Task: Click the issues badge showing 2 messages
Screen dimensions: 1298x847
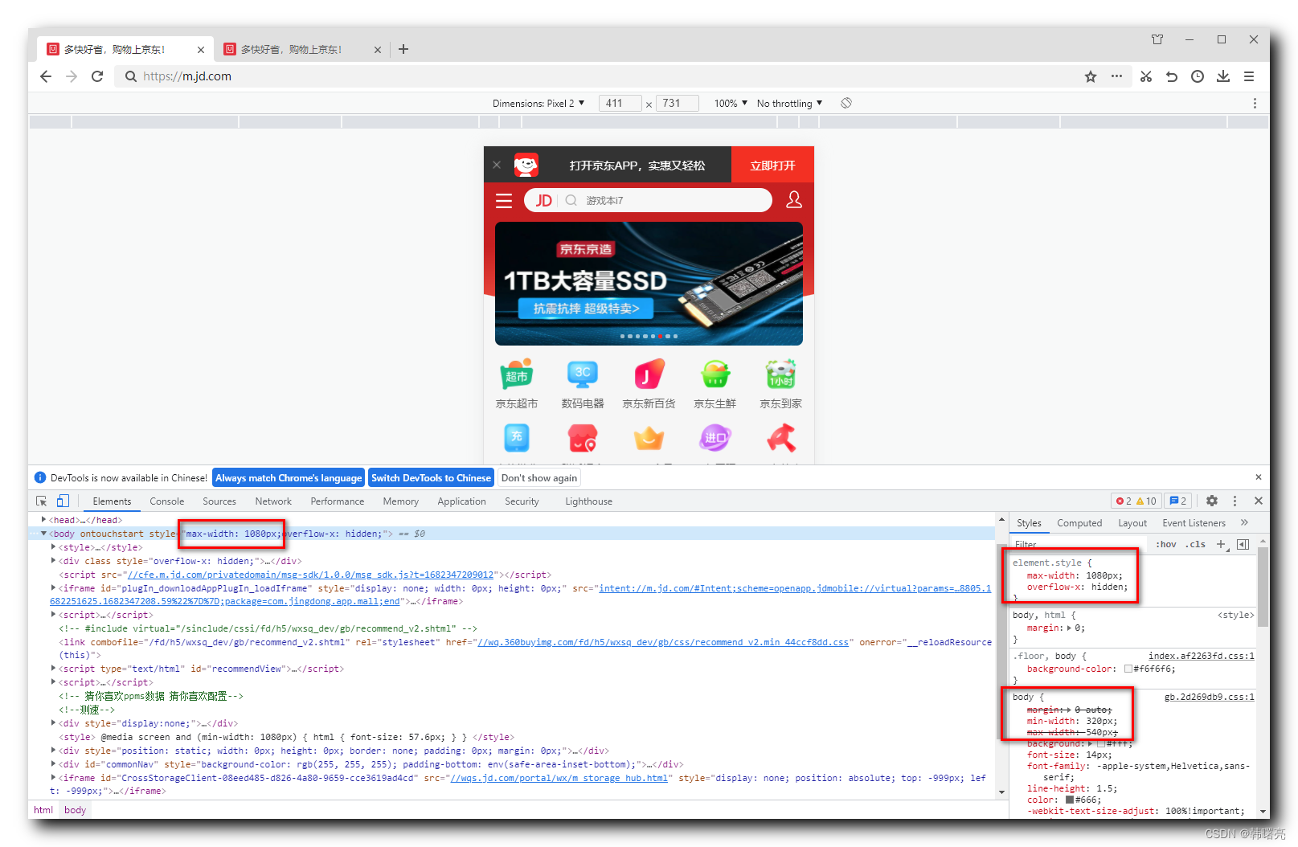Action: coord(1178,501)
